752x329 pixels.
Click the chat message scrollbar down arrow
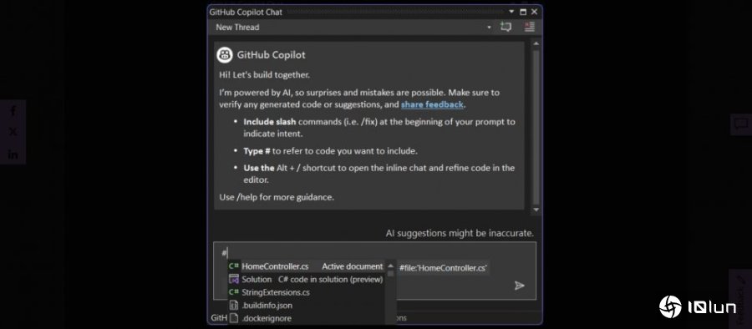pos(536,209)
